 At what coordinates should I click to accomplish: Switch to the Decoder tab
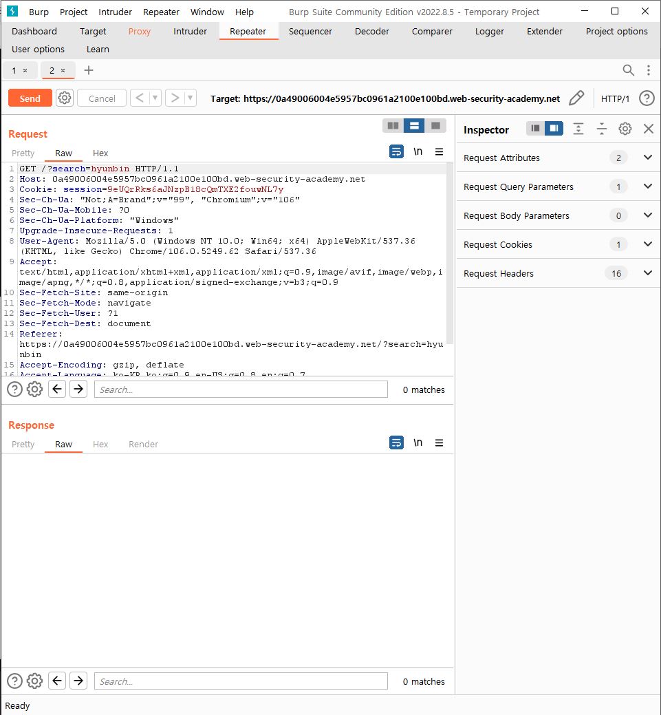click(x=372, y=31)
